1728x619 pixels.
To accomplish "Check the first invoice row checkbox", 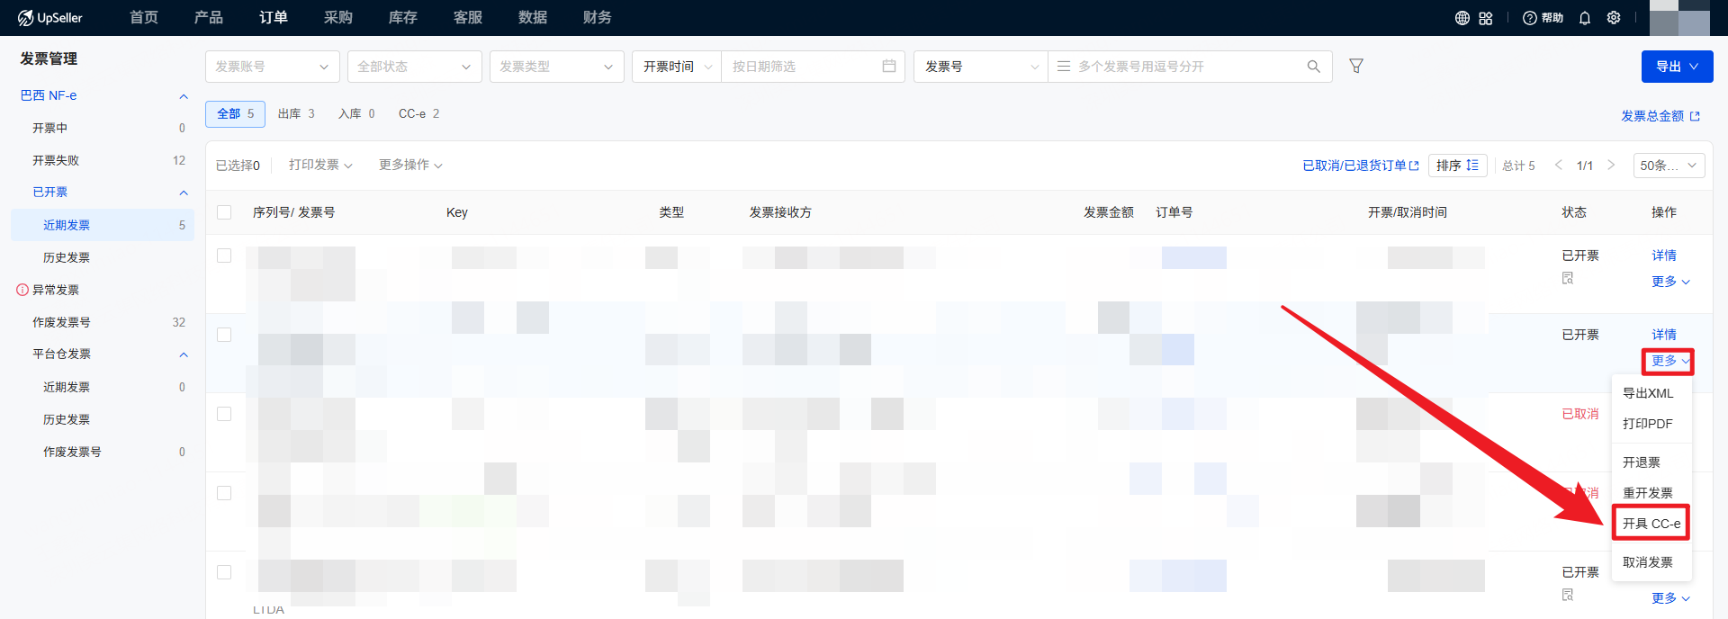I will [224, 256].
